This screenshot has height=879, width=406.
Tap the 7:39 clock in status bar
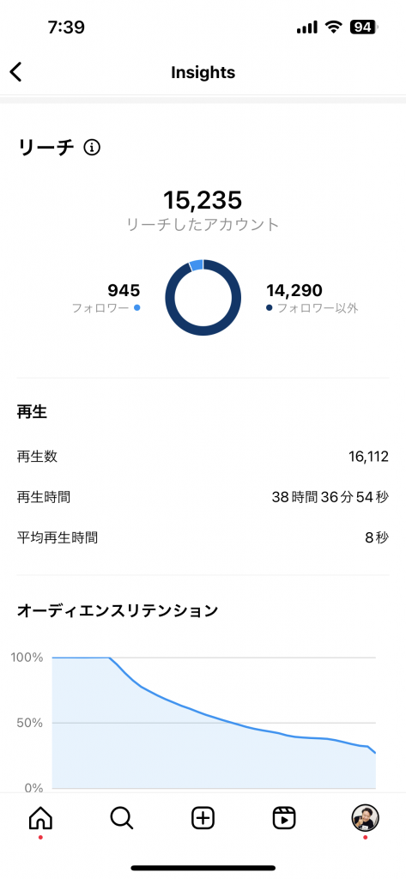(x=66, y=27)
